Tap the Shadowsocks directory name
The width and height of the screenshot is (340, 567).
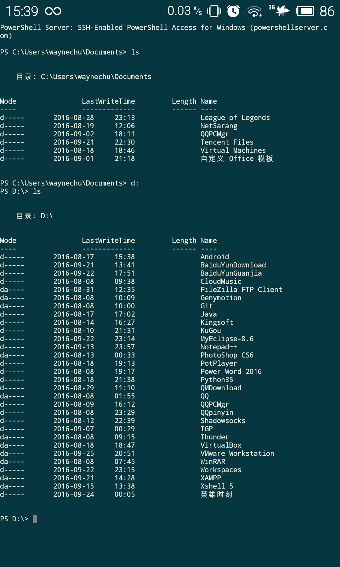(x=223, y=421)
